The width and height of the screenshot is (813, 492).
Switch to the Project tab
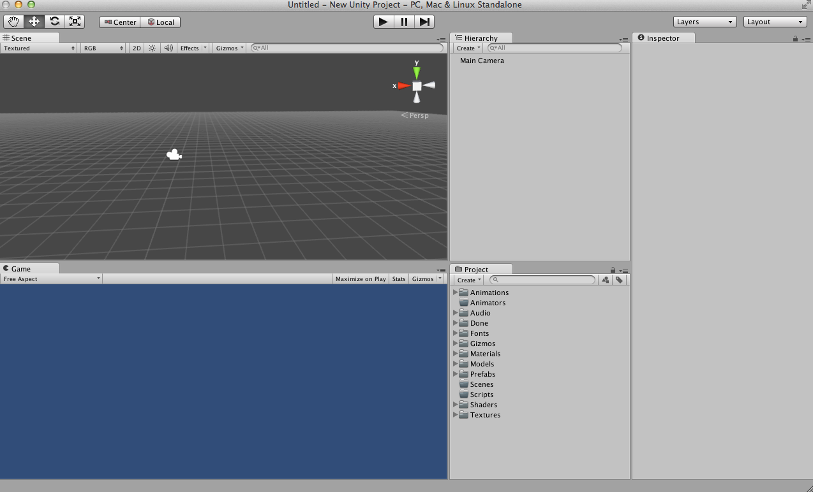point(481,269)
